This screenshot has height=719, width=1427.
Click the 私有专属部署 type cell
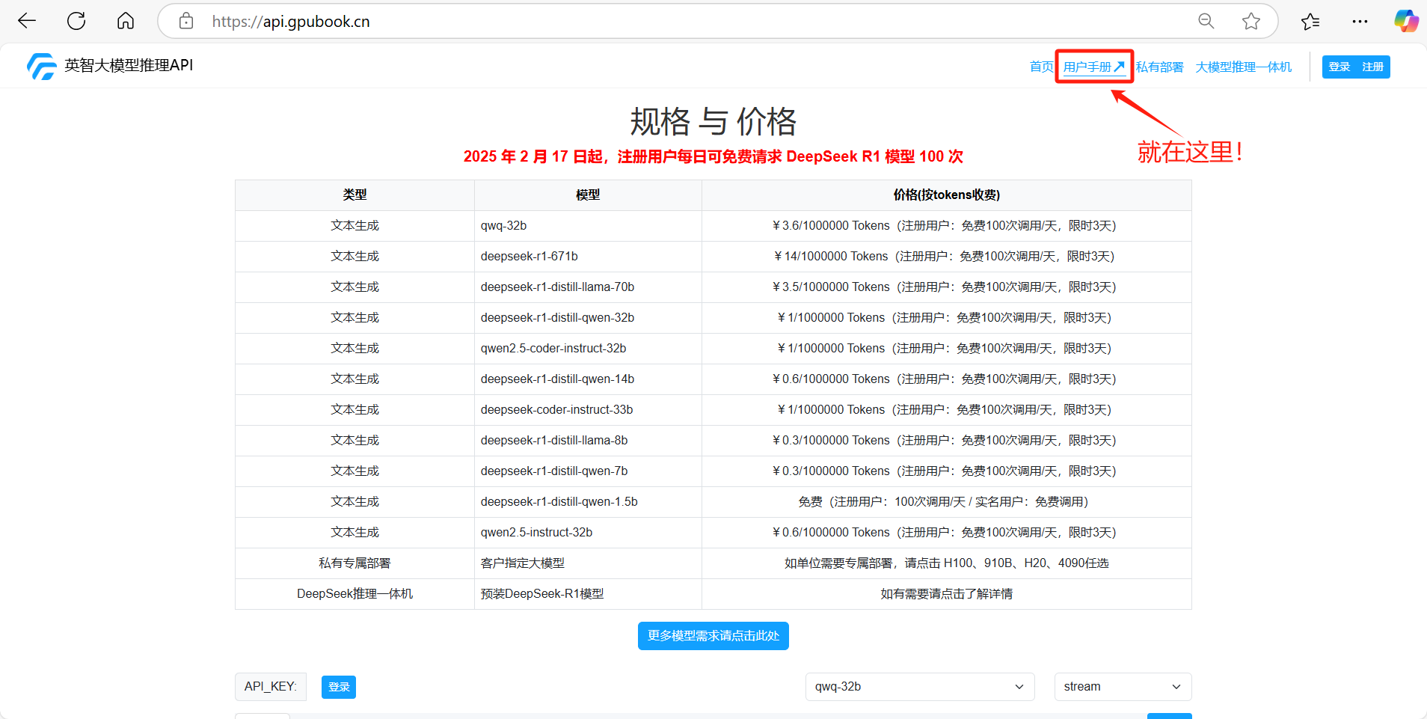[355, 563]
